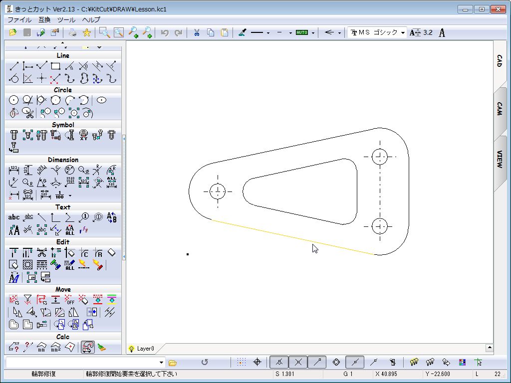Click the contour repair tool in Calc
511x383 pixels.
88,347
